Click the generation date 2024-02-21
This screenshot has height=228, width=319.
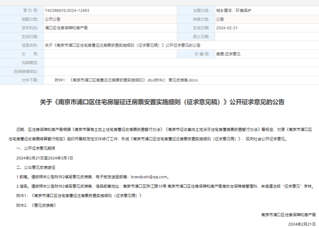click(226, 28)
